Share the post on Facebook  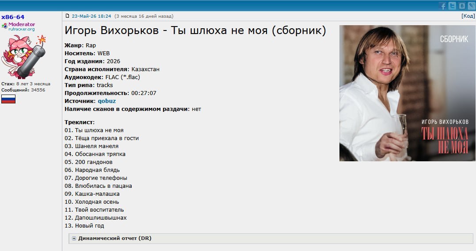[x=442, y=6]
